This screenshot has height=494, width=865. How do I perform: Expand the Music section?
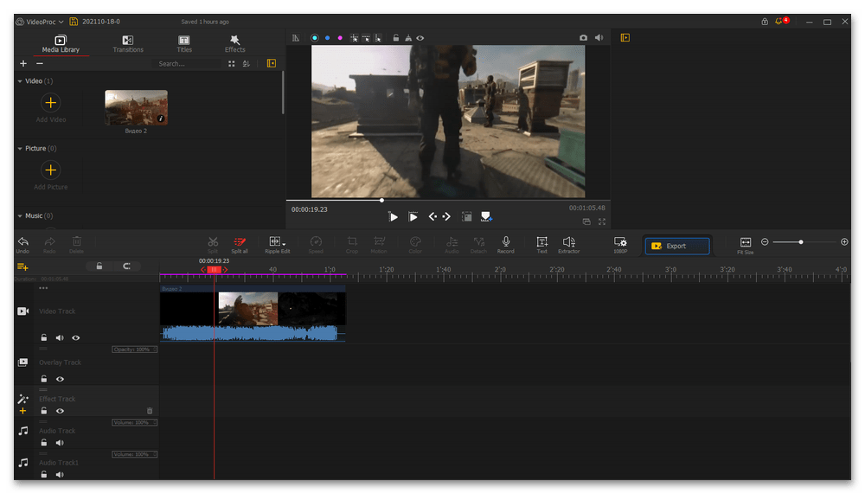point(20,216)
